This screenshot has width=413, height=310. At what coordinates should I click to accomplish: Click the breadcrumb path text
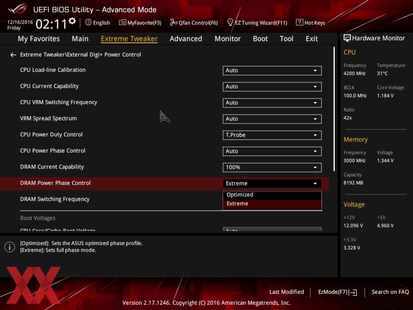pyautogui.click(x=80, y=55)
